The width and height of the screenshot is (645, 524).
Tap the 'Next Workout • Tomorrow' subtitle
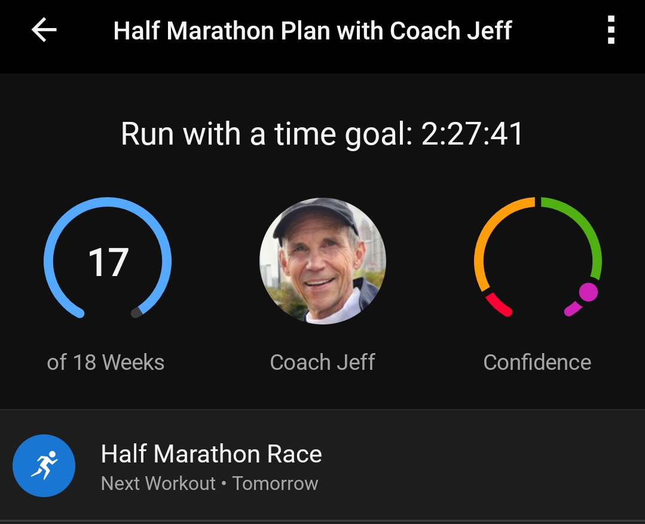coord(209,483)
